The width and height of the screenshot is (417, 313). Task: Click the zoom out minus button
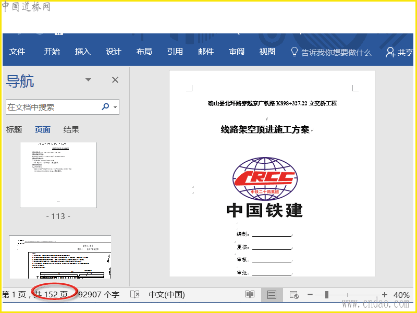[x=310, y=295]
